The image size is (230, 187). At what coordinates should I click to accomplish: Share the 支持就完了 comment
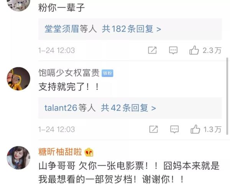coord(153,130)
